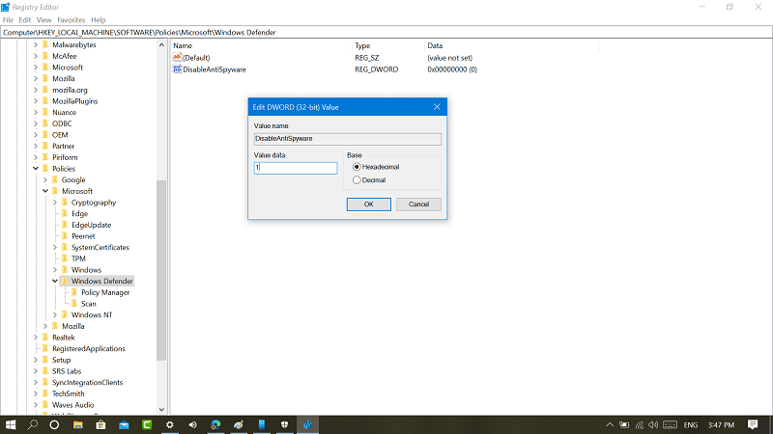Open the Wi-Fi network tray icon
Image resolution: width=773 pixels, height=434 pixels.
pos(639,424)
